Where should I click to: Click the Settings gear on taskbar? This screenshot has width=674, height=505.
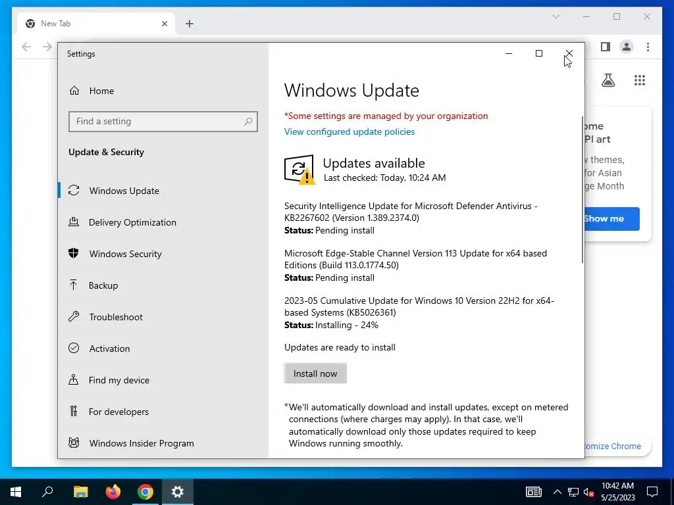(x=178, y=492)
